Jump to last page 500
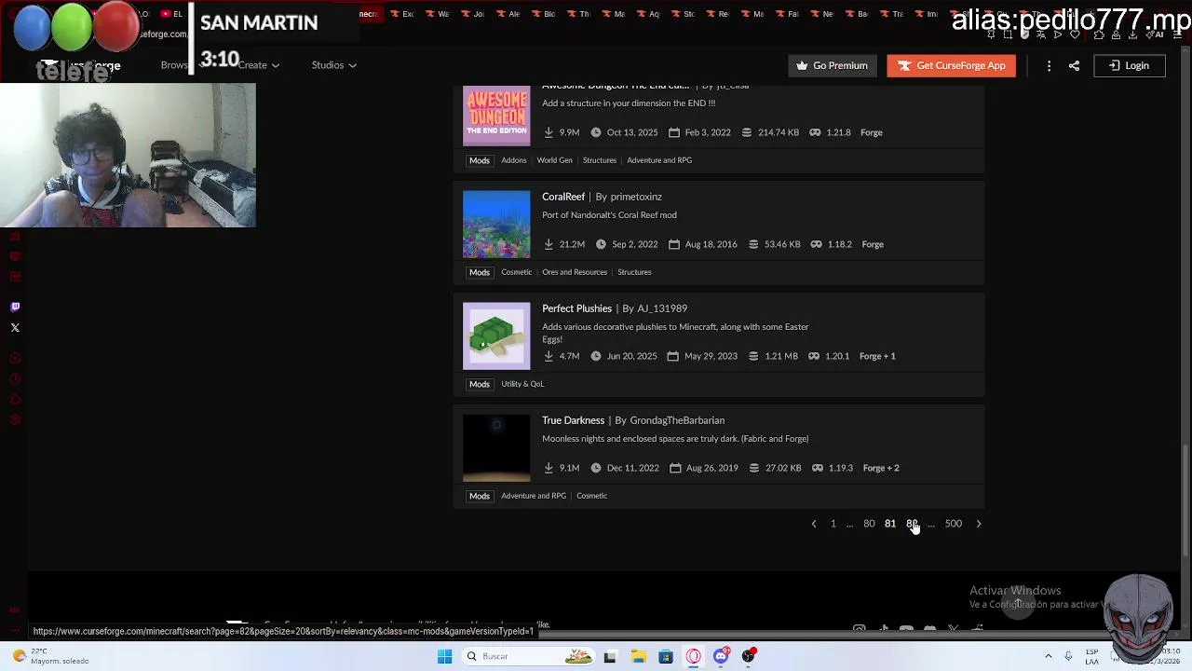Screen dimensions: 1192x671 click(954, 524)
